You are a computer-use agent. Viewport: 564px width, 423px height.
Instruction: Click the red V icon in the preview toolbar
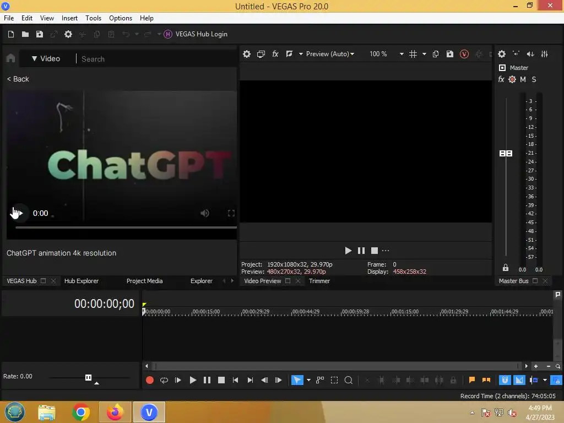tap(464, 54)
